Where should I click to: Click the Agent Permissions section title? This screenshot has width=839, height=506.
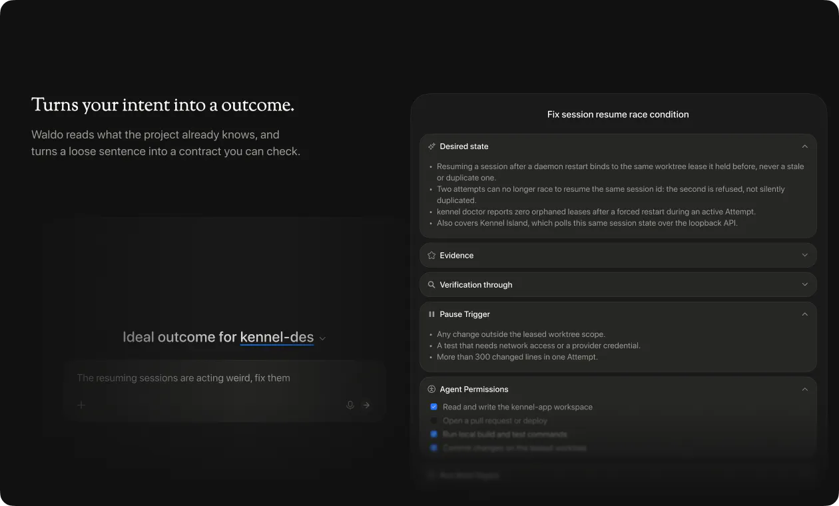tap(474, 389)
